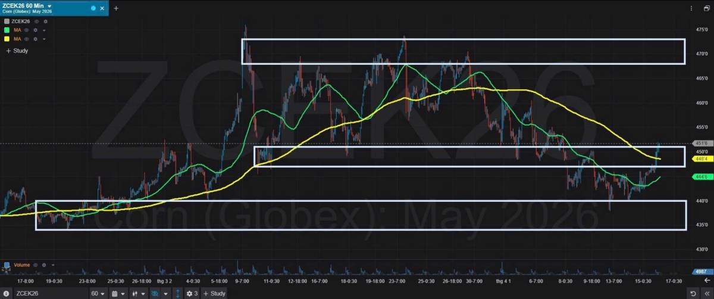The height and width of the screenshot is (299, 714).
Task: Toggle visibility of the ZCEK26 series
Action: coord(37,21)
